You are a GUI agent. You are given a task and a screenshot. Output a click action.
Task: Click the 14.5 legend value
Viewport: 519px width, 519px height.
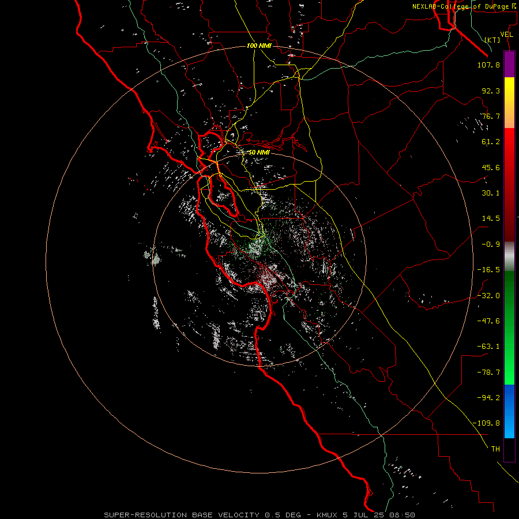click(491, 219)
